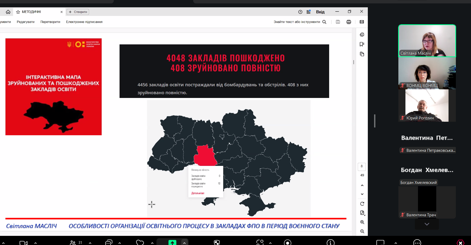Viewport: 471px width, 245px height.
Task: Open the share screen options arrow
Action: [184, 243]
